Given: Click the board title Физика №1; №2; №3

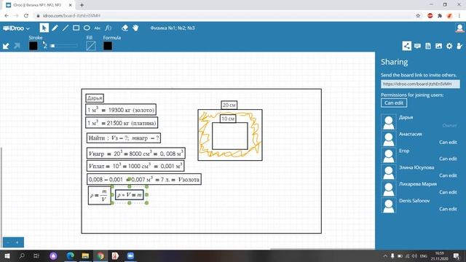Looking at the screenshot, I should (x=173, y=28).
